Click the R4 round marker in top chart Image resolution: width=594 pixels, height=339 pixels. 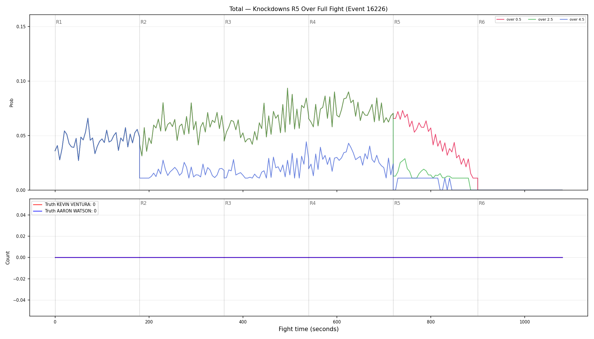313,22
